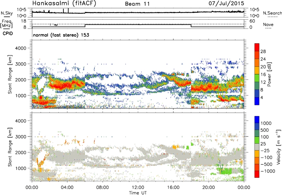Viewport: 282px width, 195px height.
Task: Click 'Slant Range [km]' label of velocity panel
Action: coord(10,147)
